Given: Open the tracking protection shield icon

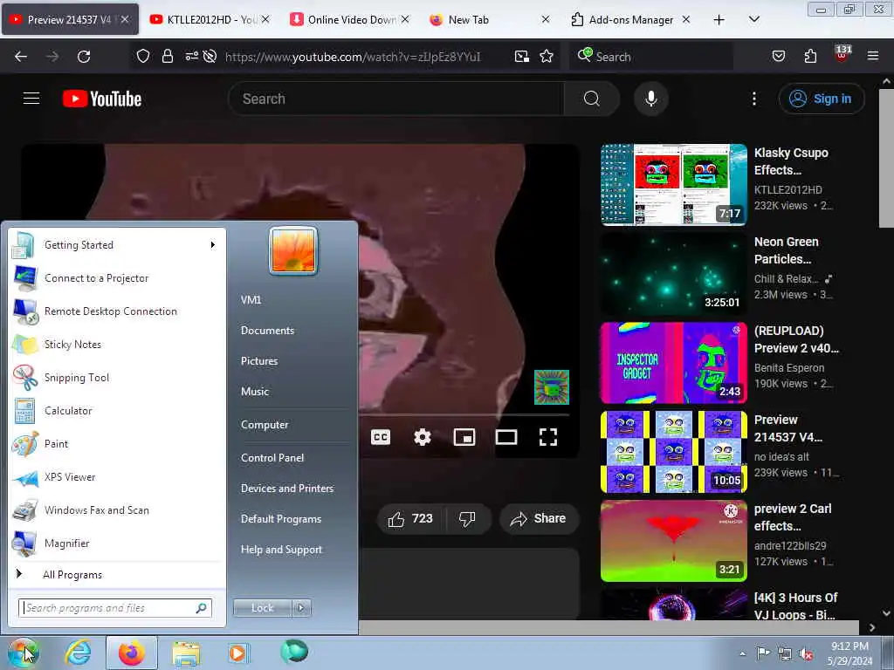Looking at the screenshot, I should [143, 57].
